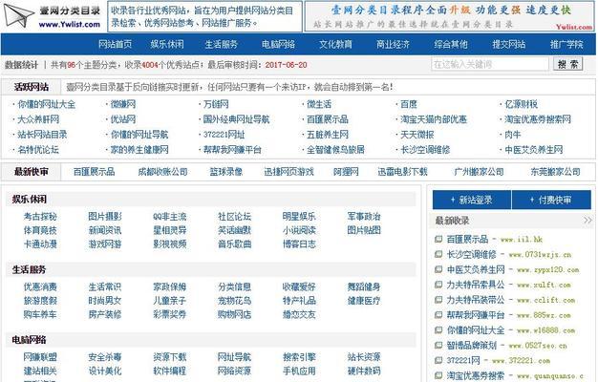Click page icon before 长沙空调维修 in 最新收录 list
This screenshot has height=382, width=598.
tap(438, 254)
